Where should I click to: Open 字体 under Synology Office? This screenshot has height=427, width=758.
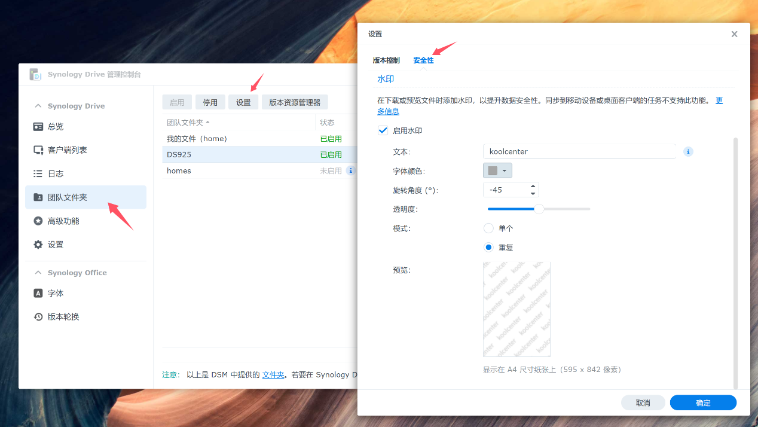(85, 293)
